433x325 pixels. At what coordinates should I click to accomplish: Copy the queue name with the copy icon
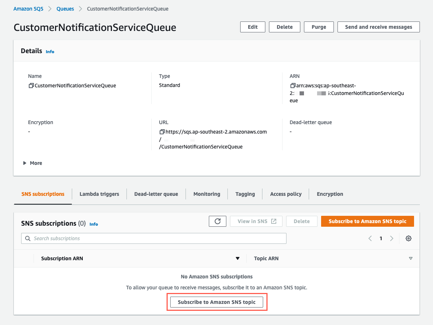point(31,86)
